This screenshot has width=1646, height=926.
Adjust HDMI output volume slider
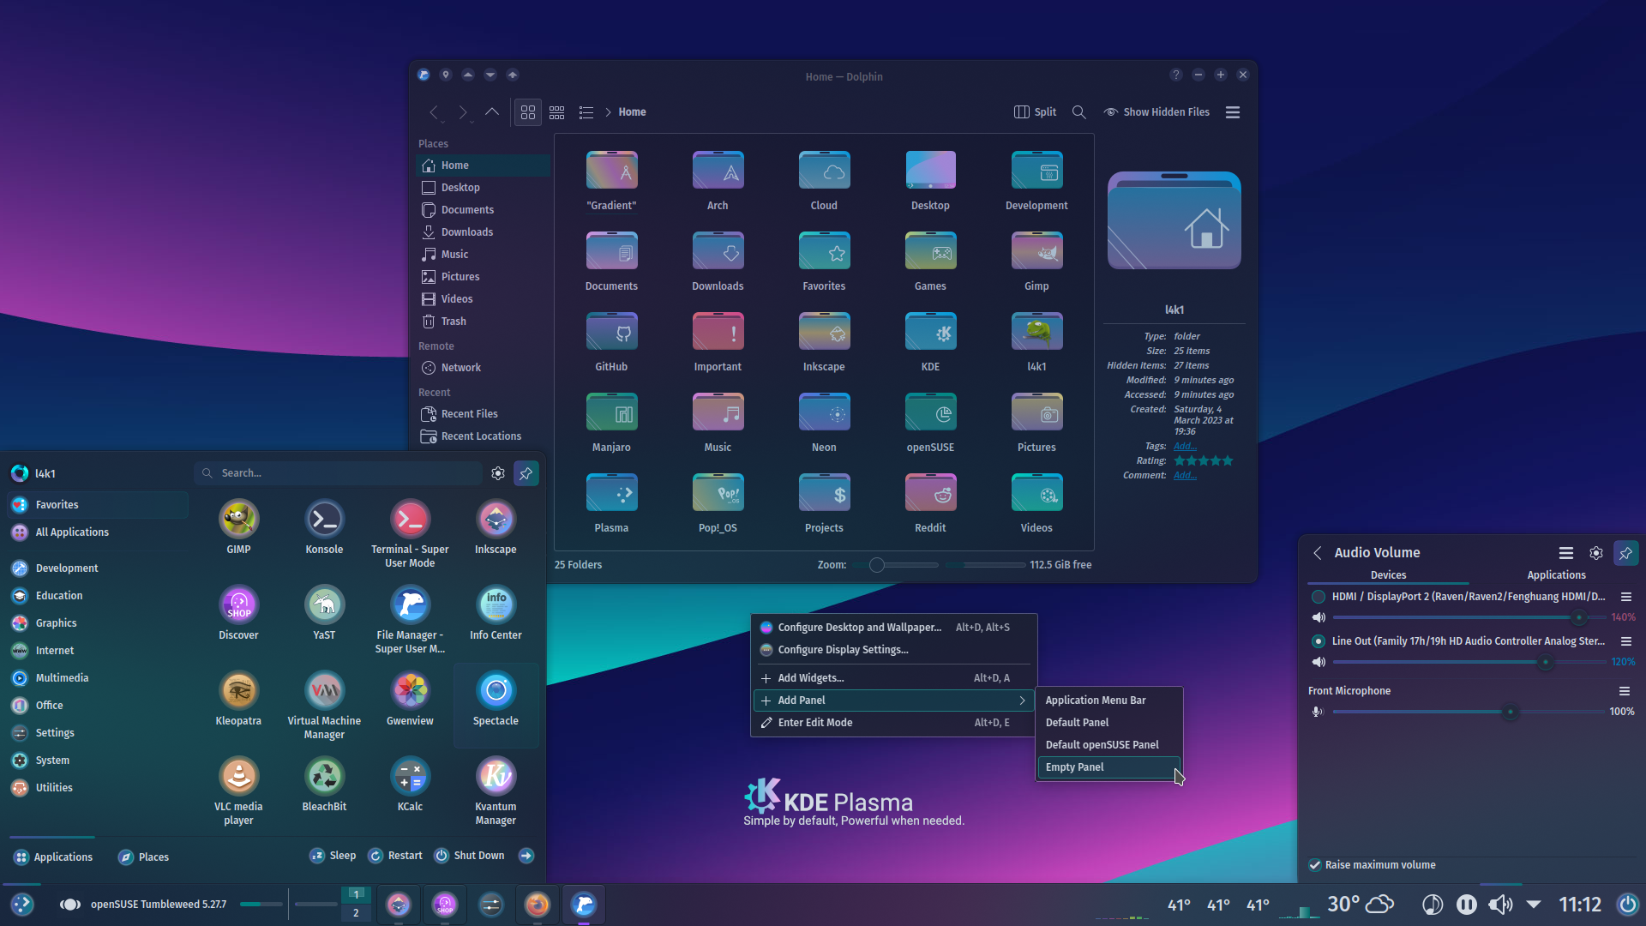1469,617
